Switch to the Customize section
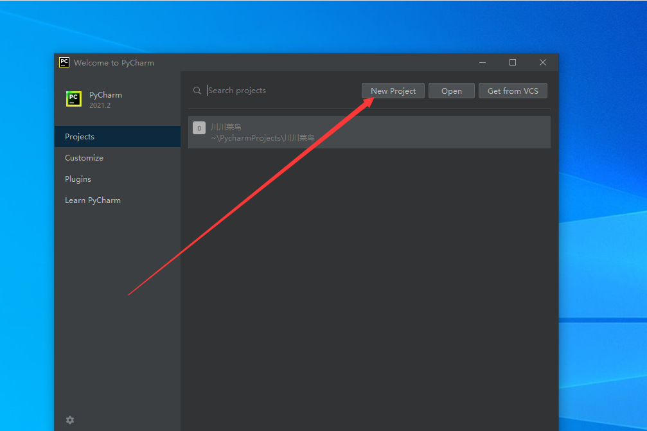 pyautogui.click(x=84, y=158)
